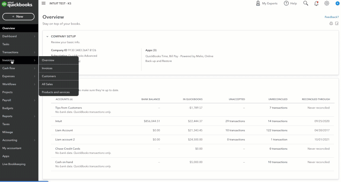The width and height of the screenshot is (341, 182).
Task: Open Products and services
Action: click(x=58, y=92)
